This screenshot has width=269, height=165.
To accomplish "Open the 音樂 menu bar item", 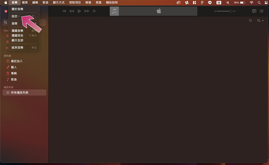I will click(x=15, y=3).
